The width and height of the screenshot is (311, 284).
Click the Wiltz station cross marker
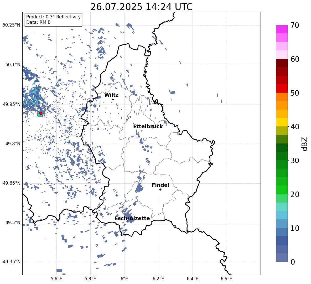click(x=113, y=99)
